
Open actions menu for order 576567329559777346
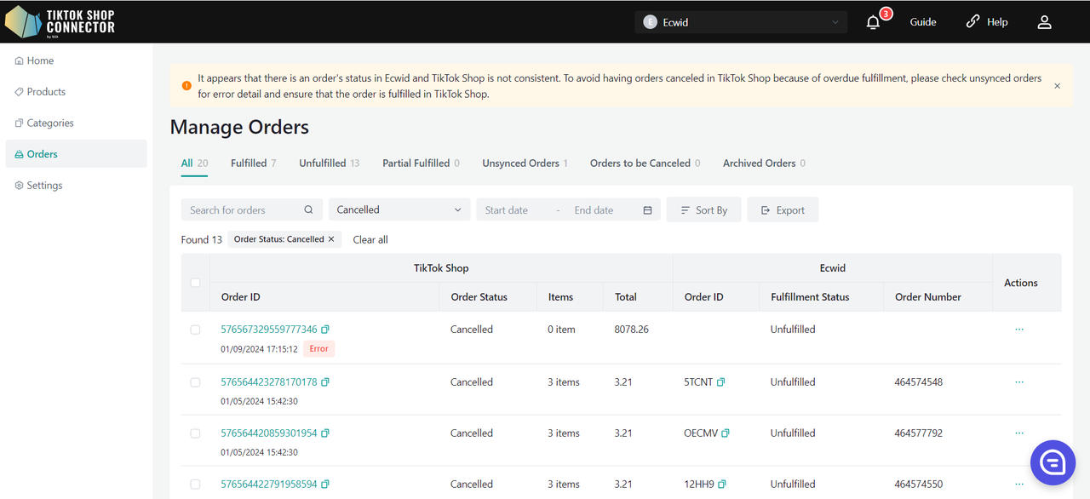1019,330
